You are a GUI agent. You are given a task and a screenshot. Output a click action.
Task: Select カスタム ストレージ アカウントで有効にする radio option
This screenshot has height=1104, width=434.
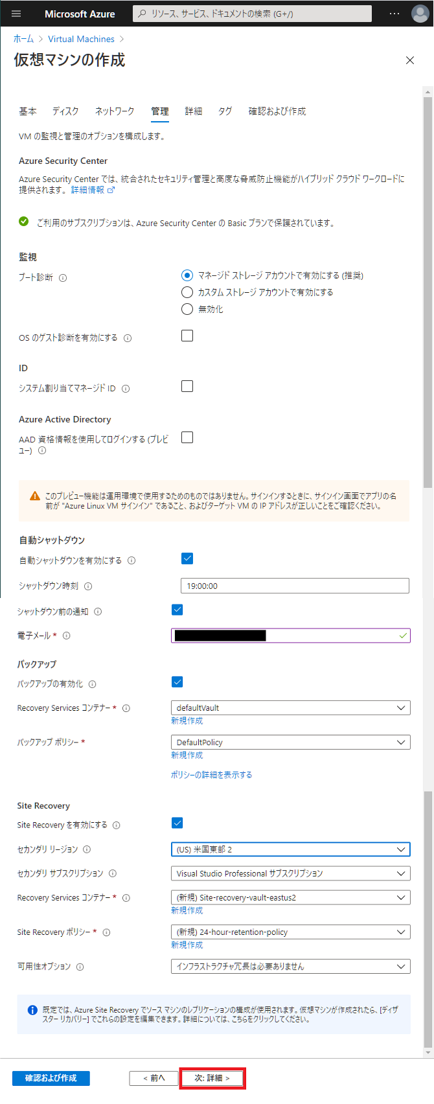point(187,292)
